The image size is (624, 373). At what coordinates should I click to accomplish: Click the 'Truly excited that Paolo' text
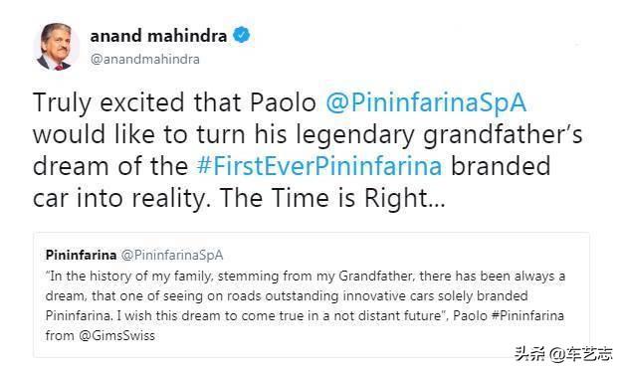[x=175, y=102]
